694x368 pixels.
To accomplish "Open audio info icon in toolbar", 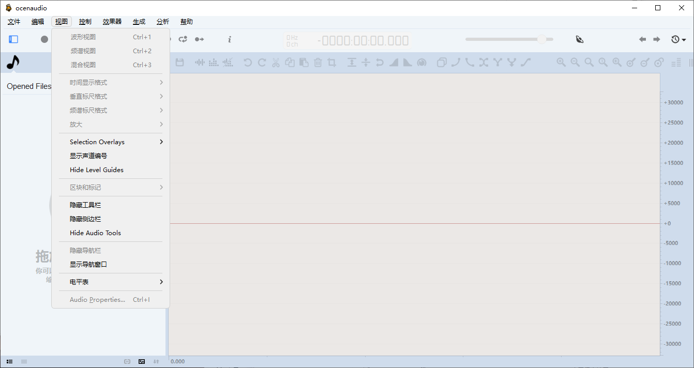I will 230,39.
